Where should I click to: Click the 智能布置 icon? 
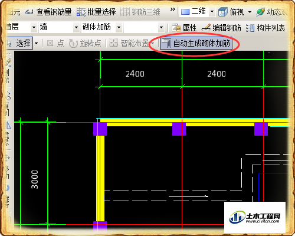[x=113, y=43]
